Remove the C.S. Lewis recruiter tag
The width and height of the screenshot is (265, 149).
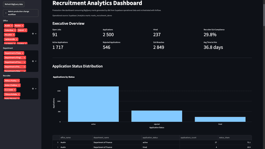tap(15, 90)
